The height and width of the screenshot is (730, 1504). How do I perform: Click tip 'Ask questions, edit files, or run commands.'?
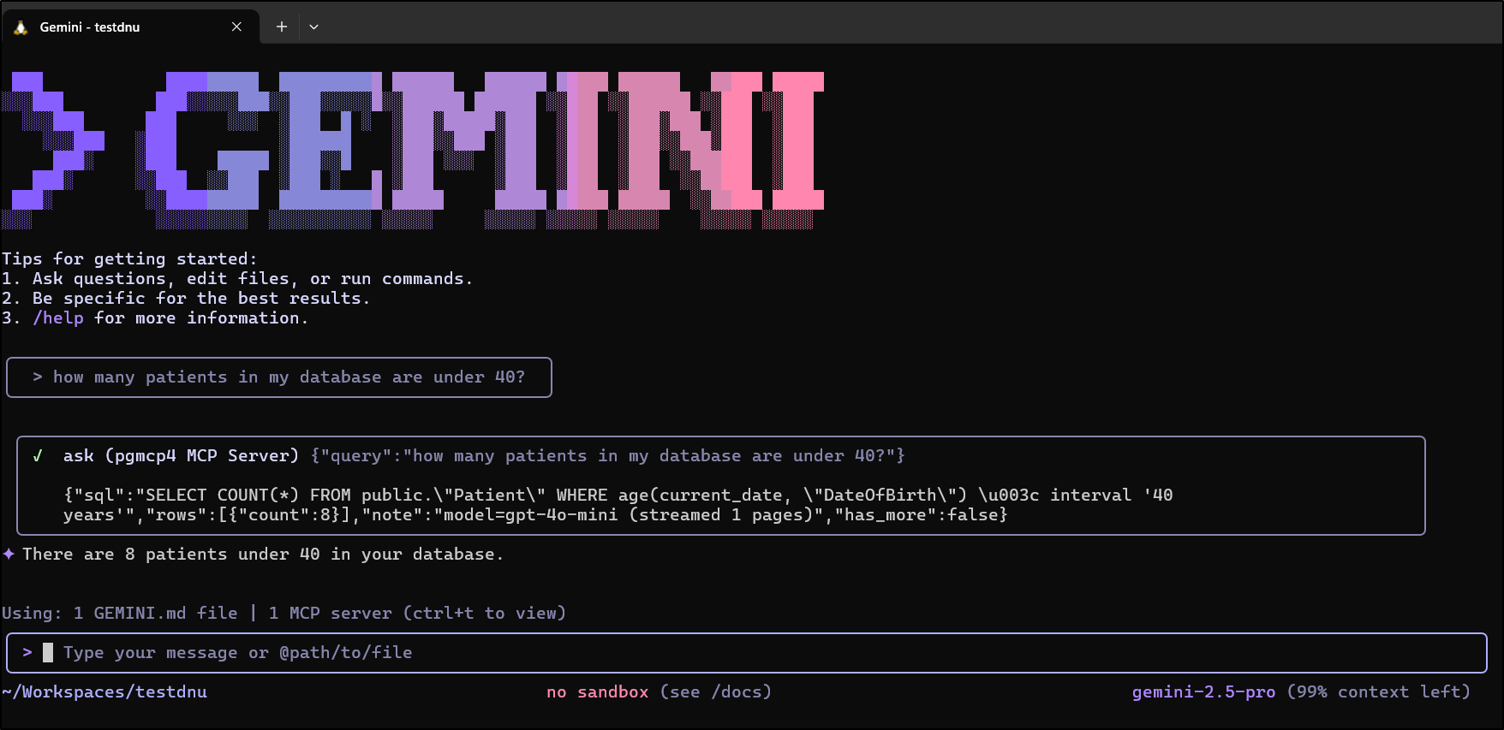(x=253, y=279)
